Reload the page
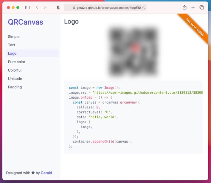This screenshot has width=211, height=183. 144,8
